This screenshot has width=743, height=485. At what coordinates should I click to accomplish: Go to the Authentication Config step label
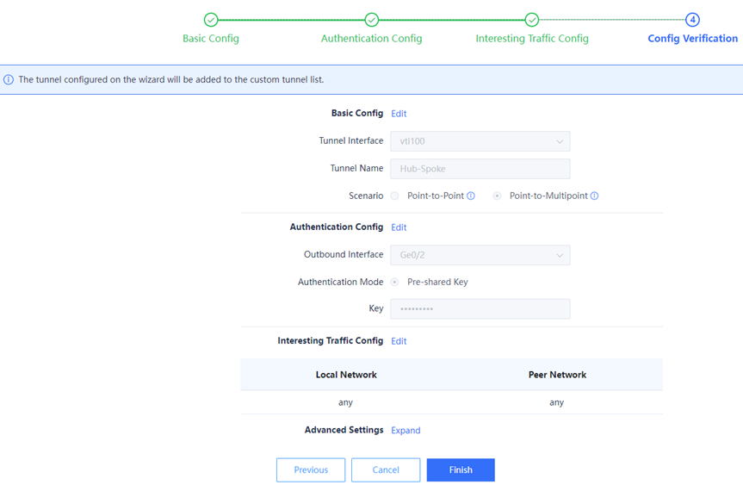[371, 39]
